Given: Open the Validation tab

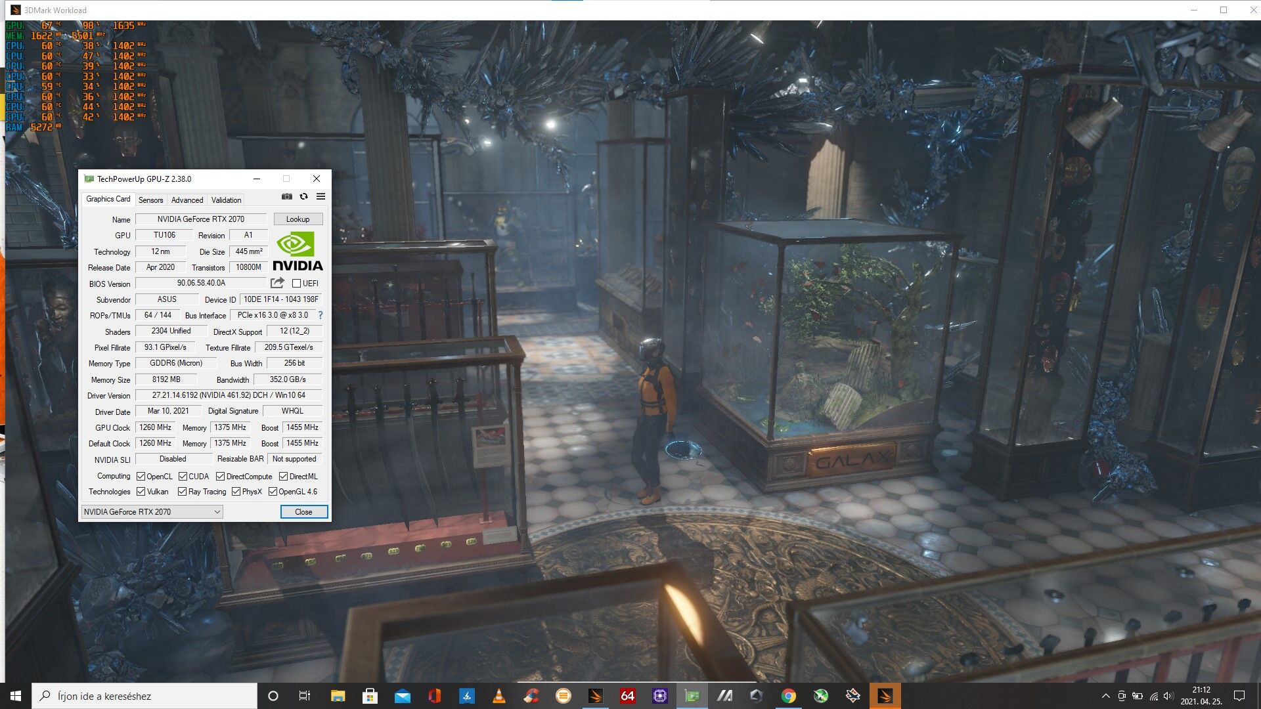Looking at the screenshot, I should click(226, 200).
